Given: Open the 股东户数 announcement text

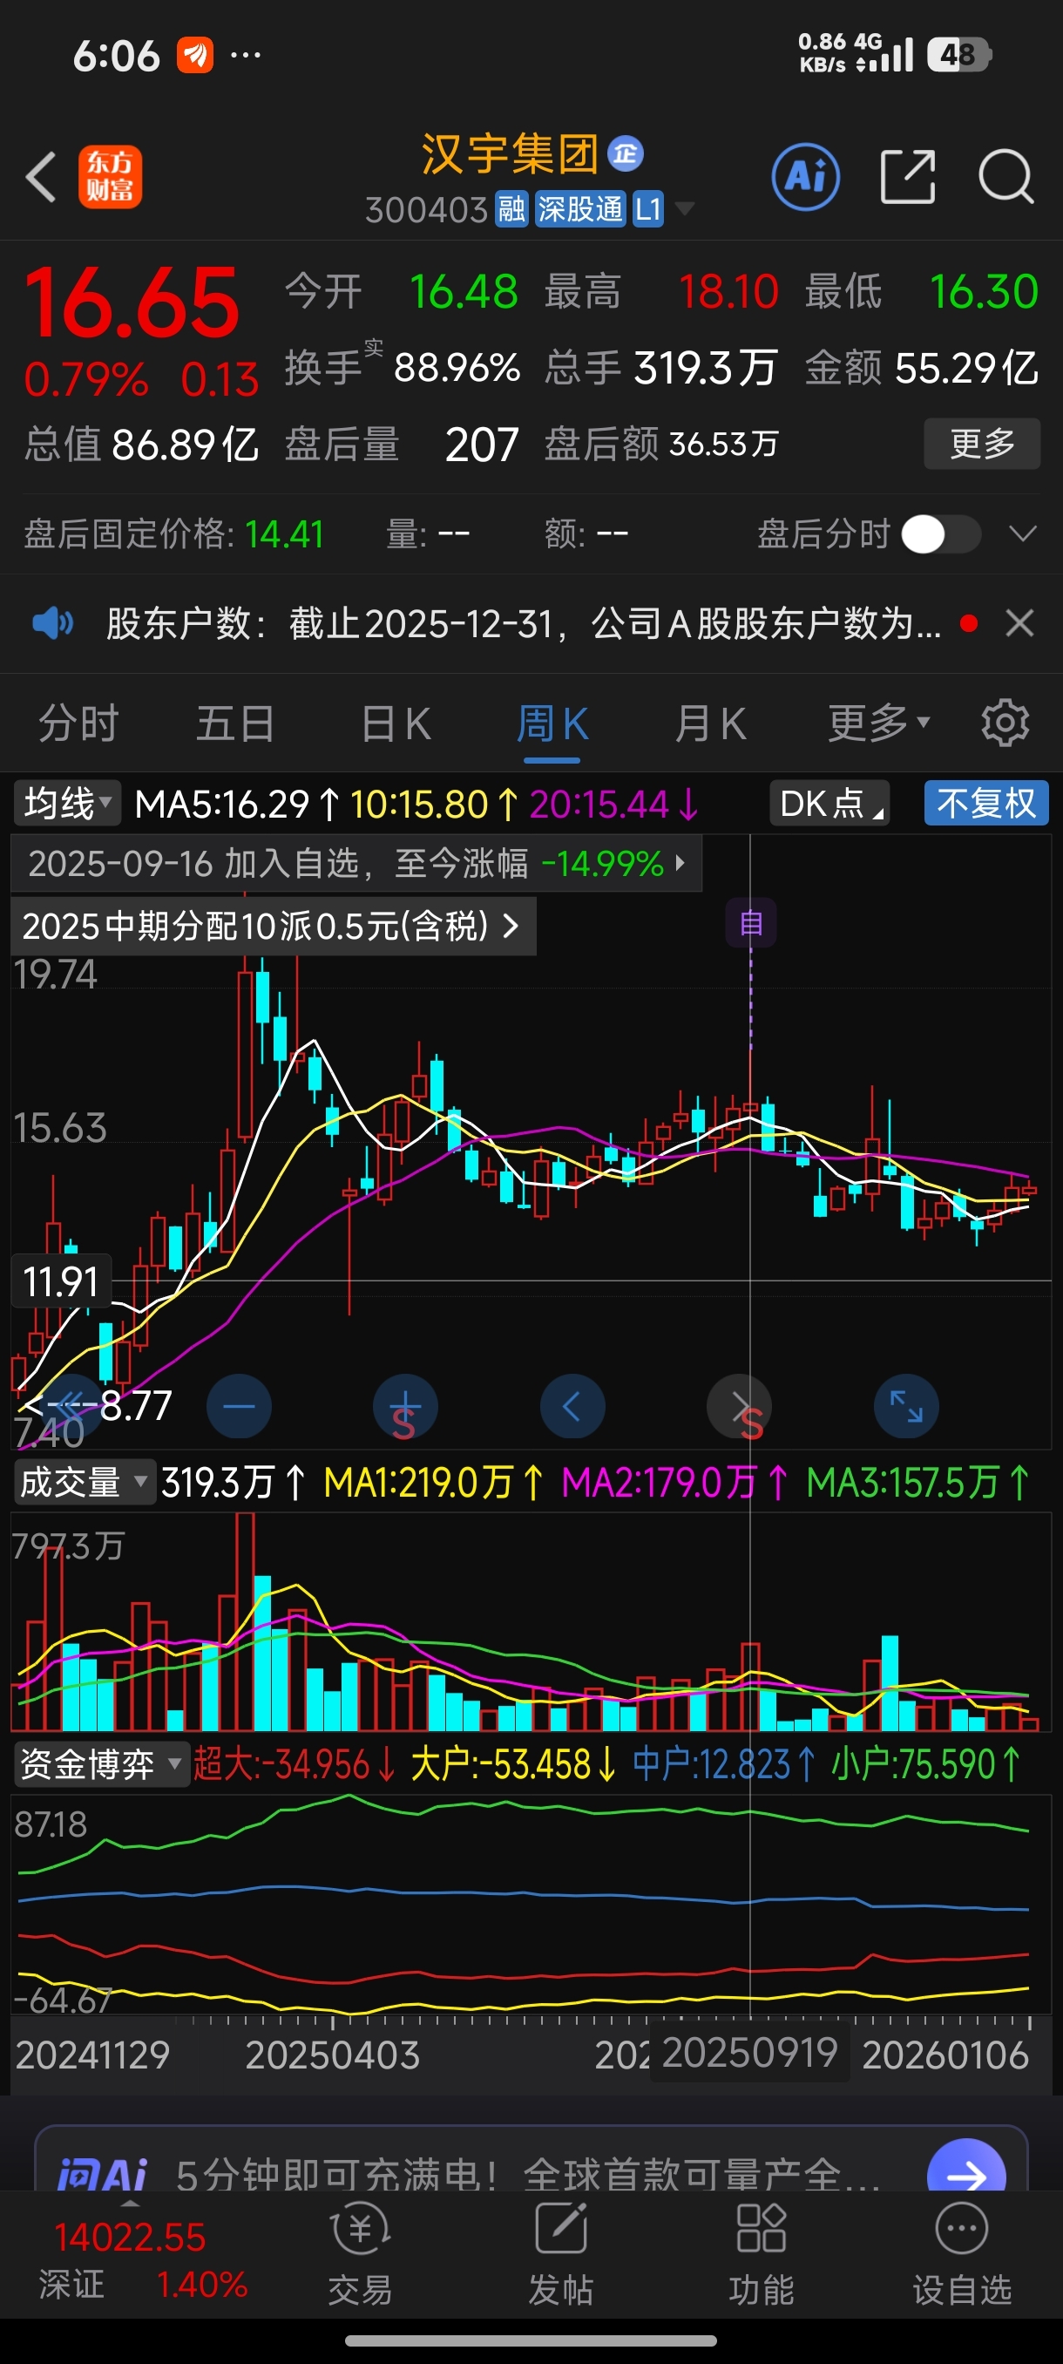Looking at the screenshot, I should click(x=524, y=624).
